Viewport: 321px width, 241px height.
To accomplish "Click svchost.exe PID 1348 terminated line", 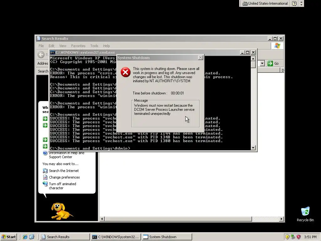I will coord(136,137).
